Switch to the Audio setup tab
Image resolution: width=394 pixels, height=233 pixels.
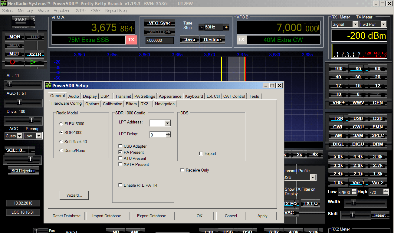click(74, 96)
